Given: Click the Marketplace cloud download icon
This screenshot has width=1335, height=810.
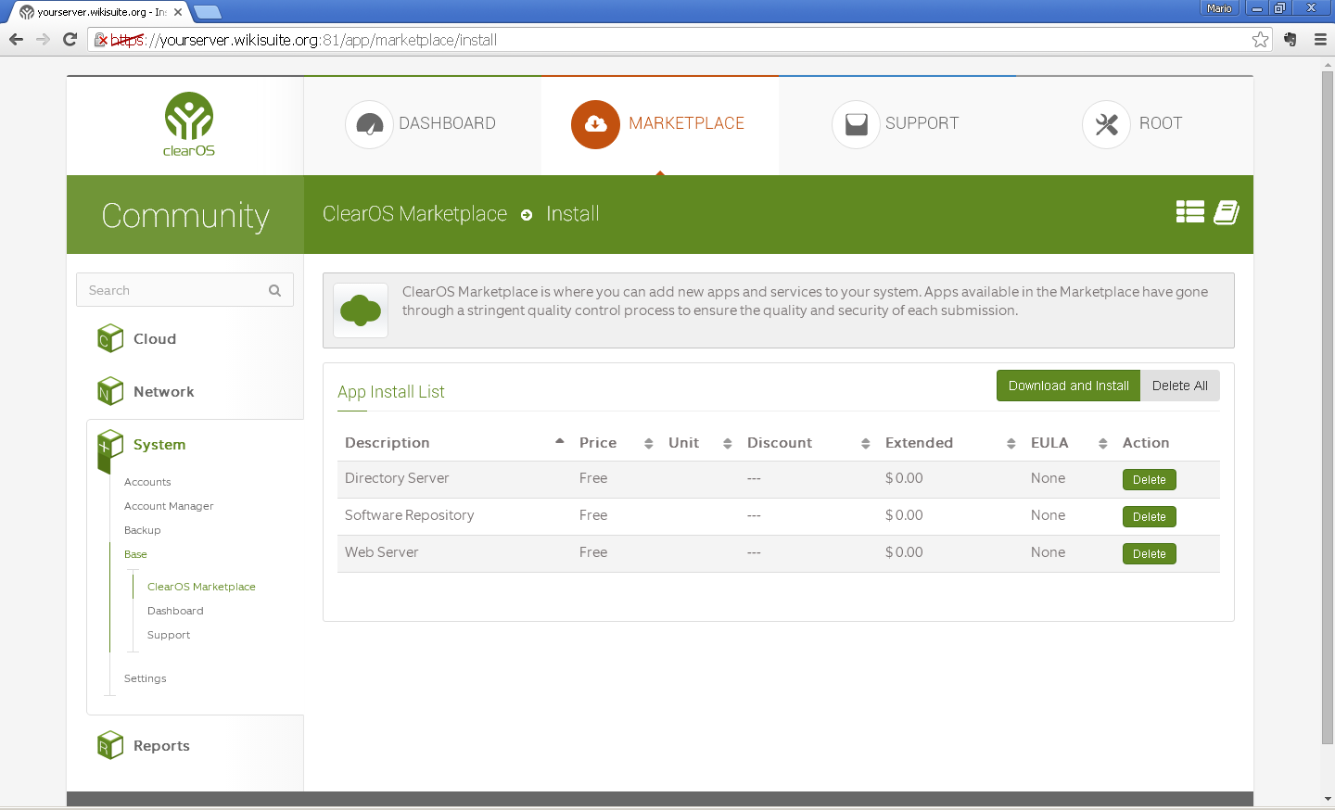Looking at the screenshot, I should pyautogui.click(x=595, y=124).
